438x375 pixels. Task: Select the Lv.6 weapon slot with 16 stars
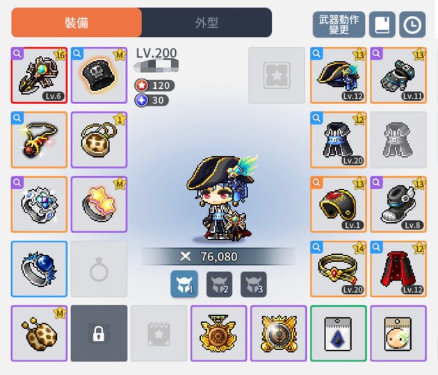click(39, 75)
